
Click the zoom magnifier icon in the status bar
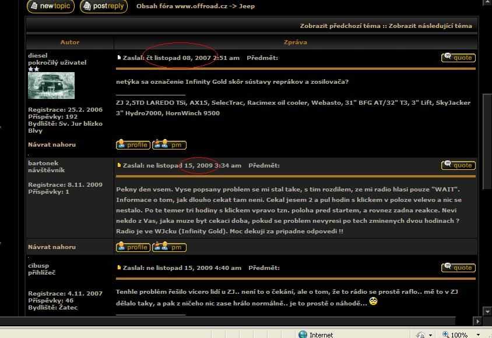click(x=445, y=335)
